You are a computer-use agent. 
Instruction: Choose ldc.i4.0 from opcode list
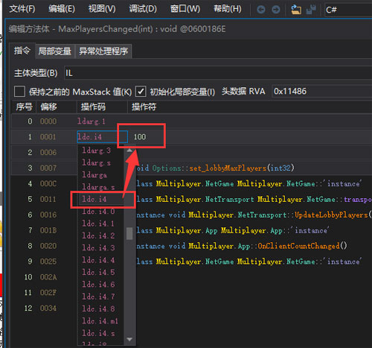98,212
